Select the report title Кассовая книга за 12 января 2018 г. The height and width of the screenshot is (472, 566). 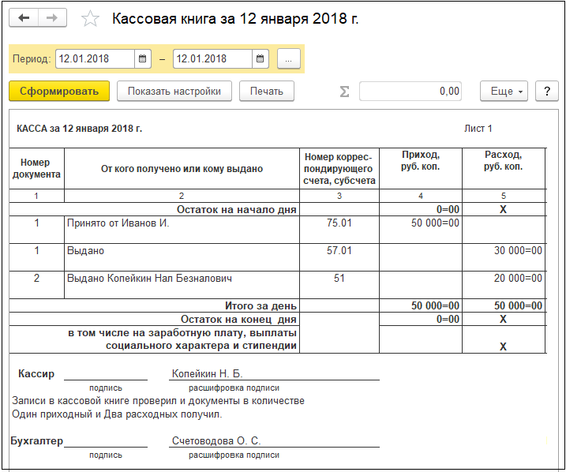[235, 19]
